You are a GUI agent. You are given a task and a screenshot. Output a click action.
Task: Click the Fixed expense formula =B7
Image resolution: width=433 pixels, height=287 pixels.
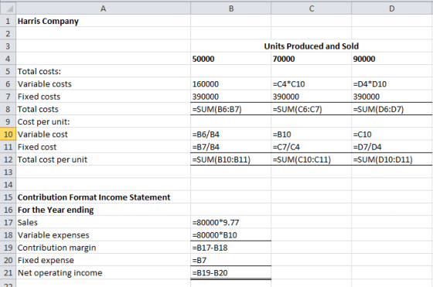tap(231, 260)
